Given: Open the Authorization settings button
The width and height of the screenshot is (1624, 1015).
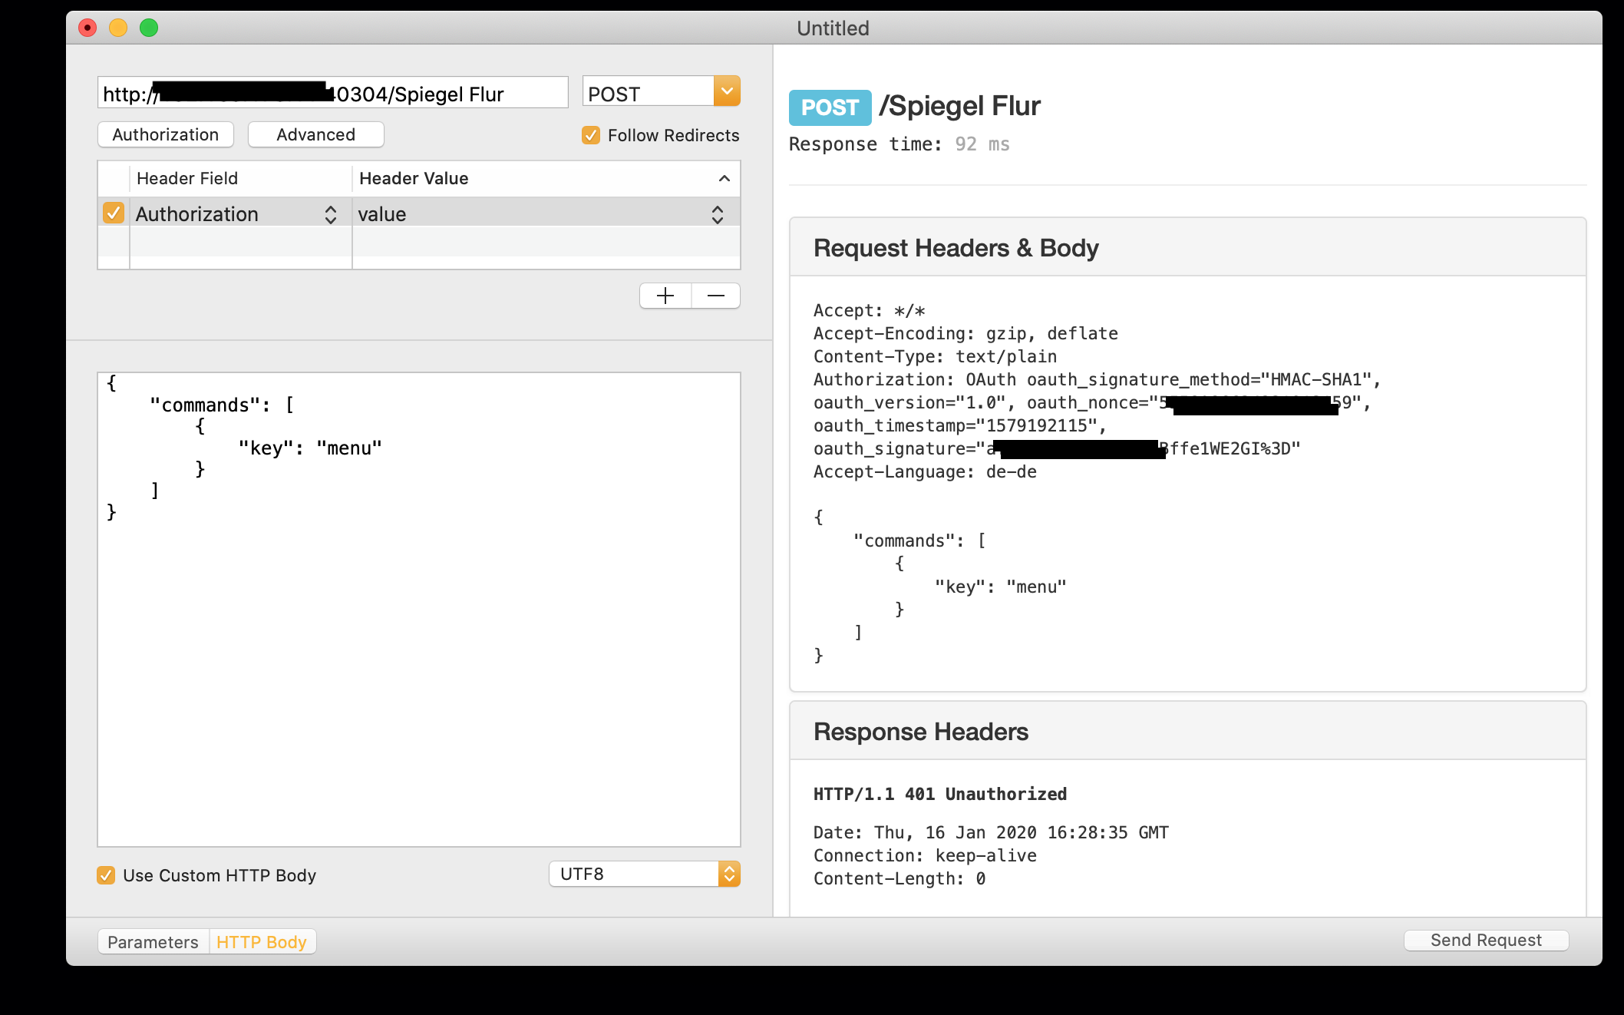Looking at the screenshot, I should pyautogui.click(x=166, y=134).
